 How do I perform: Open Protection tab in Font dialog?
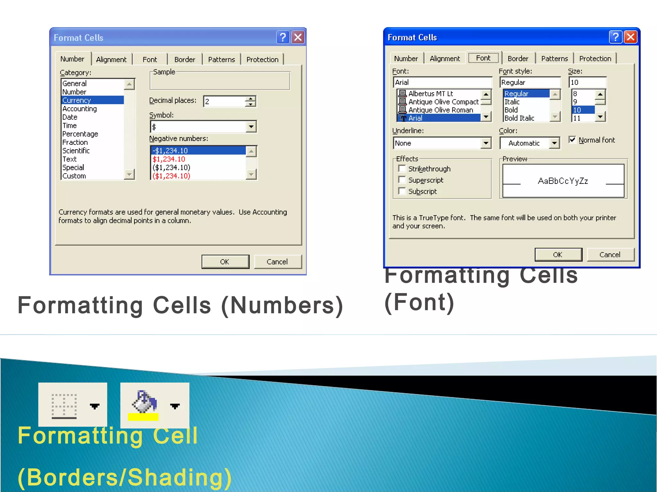point(595,58)
